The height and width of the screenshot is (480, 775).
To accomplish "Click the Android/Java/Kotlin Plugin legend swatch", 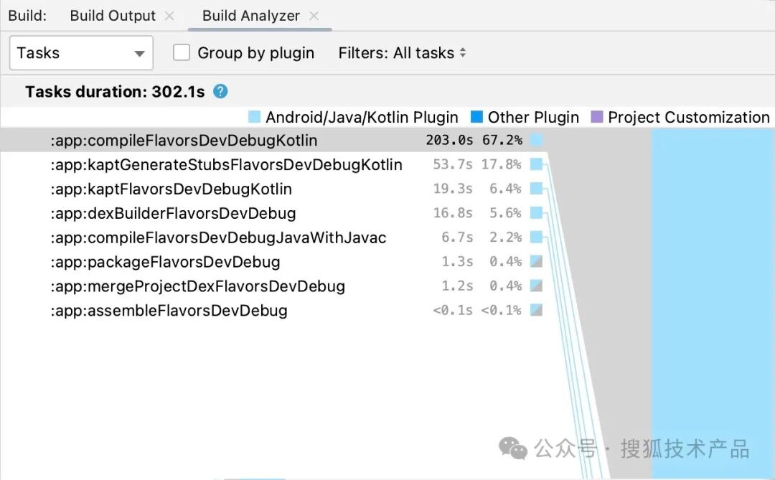I will [254, 117].
